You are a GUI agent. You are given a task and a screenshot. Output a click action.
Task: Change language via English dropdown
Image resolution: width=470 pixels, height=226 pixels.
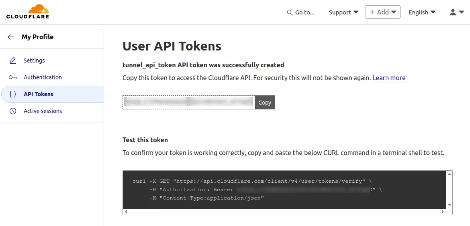coord(422,12)
